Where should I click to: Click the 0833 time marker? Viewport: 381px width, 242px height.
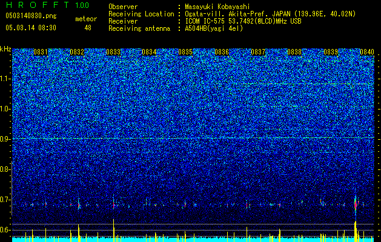point(113,52)
